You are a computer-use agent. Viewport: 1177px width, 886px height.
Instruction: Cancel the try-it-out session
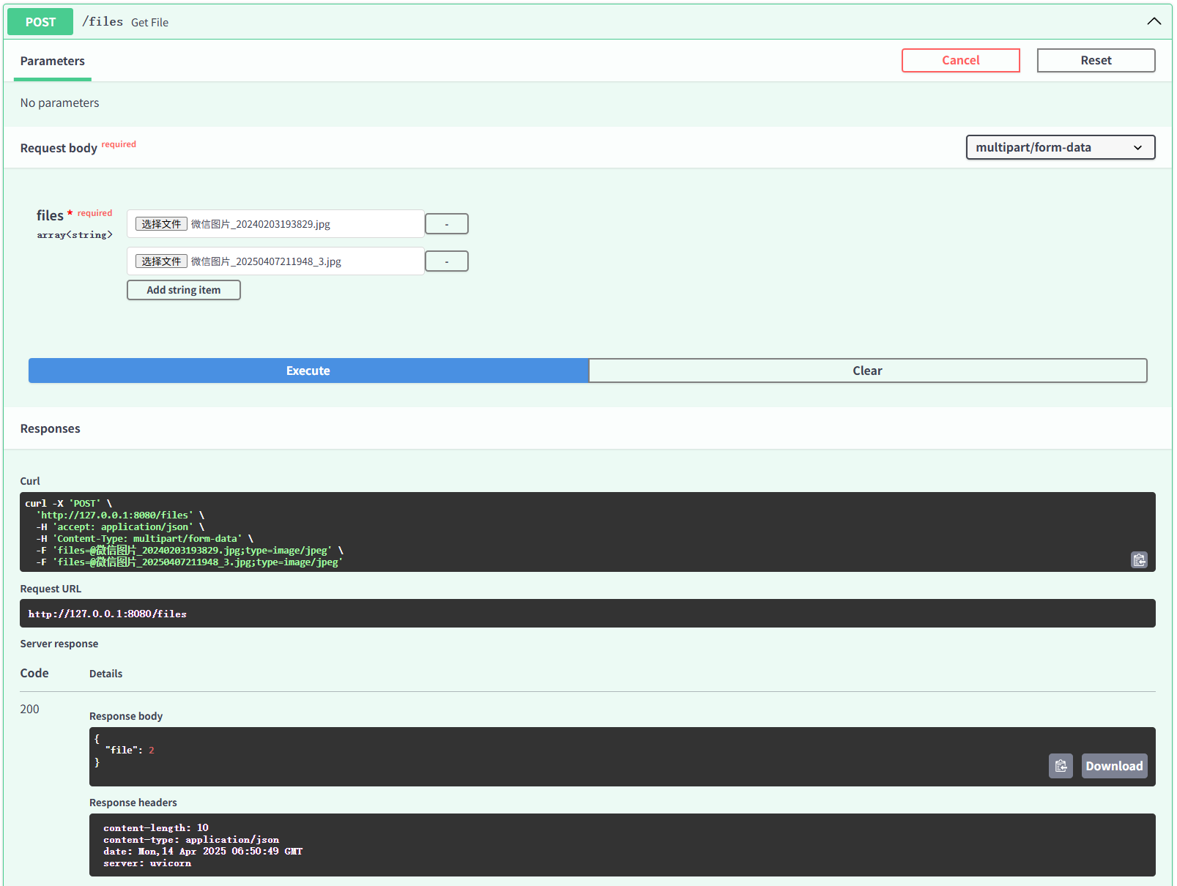960,60
